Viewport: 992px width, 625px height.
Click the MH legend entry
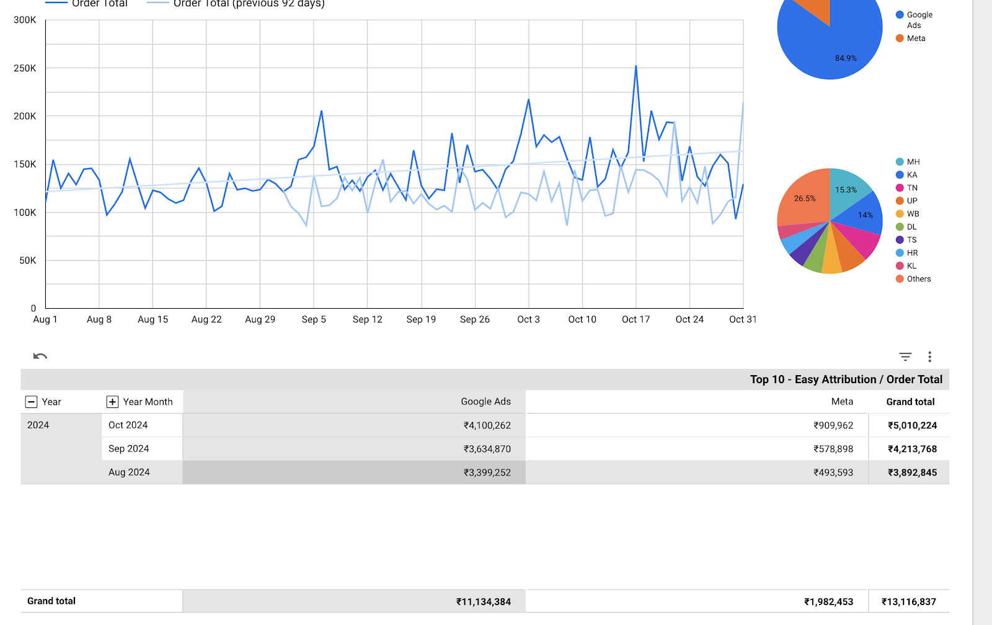(908, 162)
